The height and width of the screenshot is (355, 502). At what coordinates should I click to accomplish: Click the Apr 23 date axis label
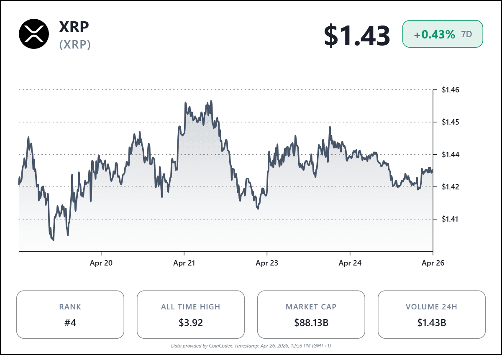(x=267, y=263)
